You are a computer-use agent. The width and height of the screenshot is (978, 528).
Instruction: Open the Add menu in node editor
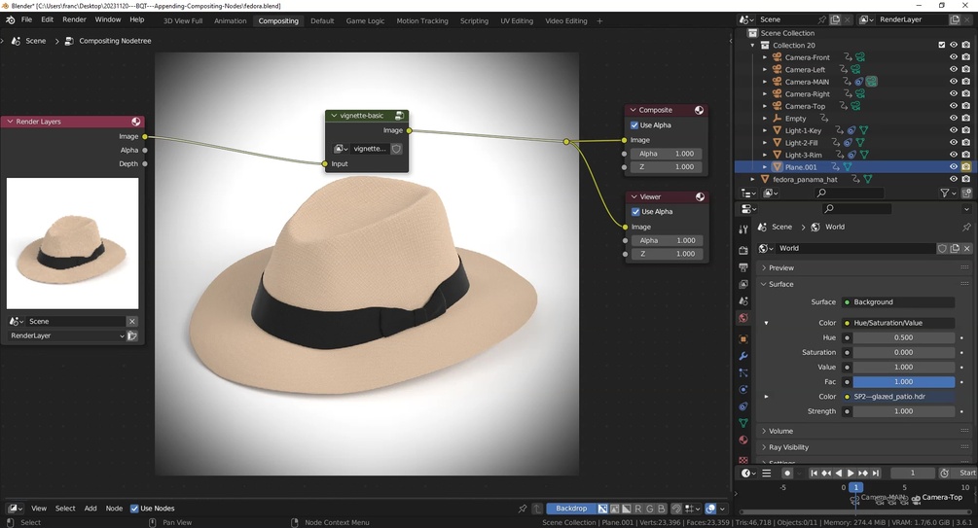(91, 509)
